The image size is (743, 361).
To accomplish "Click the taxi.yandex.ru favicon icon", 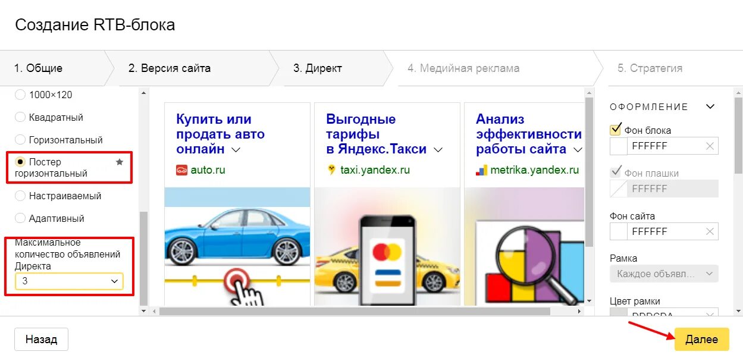I will (331, 170).
